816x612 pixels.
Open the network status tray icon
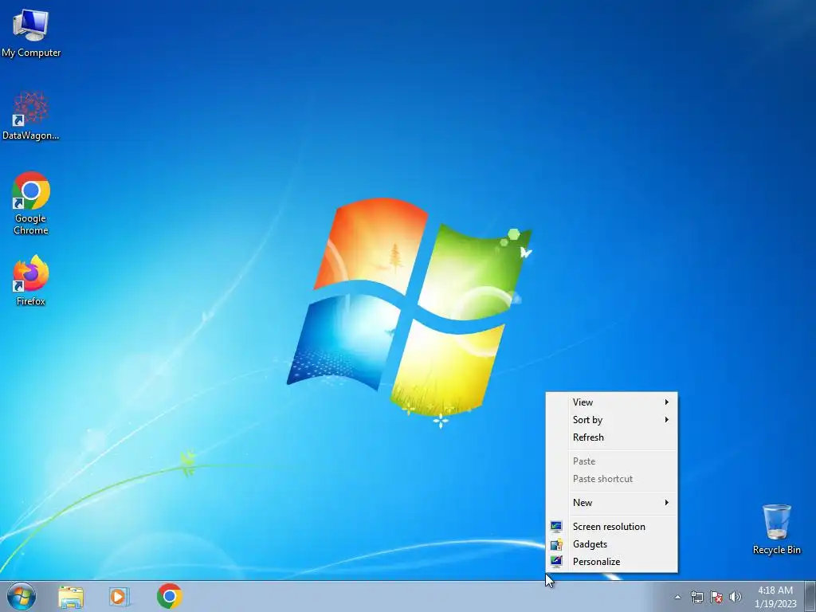tap(696, 597)
